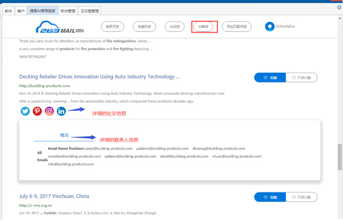Select the AI推荐 button
Viewport: 343px width, 221px height.
tap(204, 27)
